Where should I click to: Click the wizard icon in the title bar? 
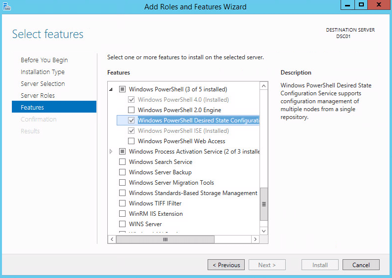(x=7, y=6)
